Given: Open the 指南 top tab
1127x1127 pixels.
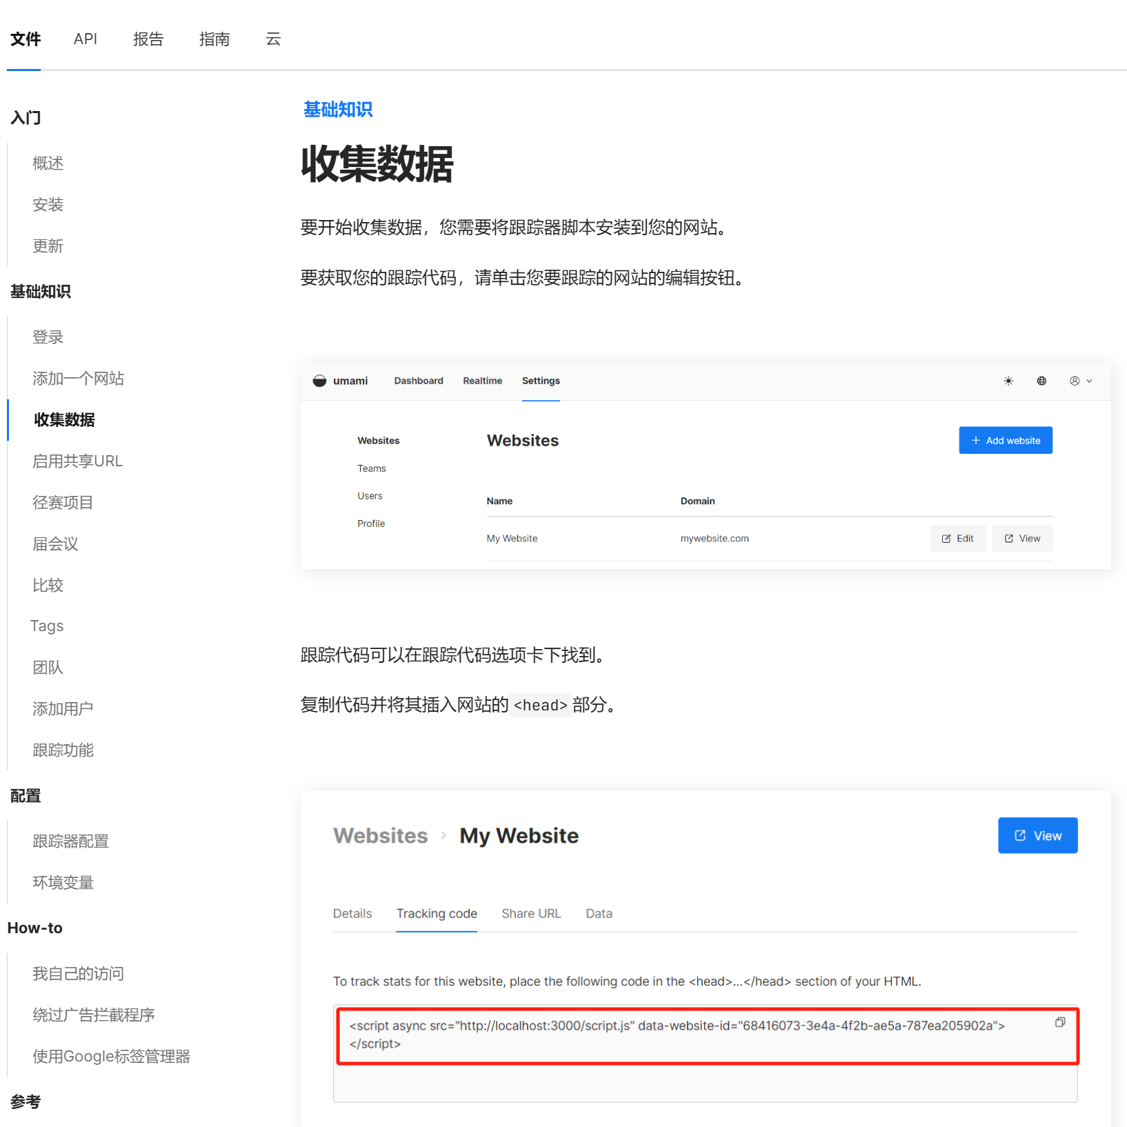Looking at the screenshot, I should coord(215,39).
